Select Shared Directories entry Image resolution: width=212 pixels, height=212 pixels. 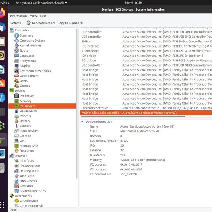[33, 191]
